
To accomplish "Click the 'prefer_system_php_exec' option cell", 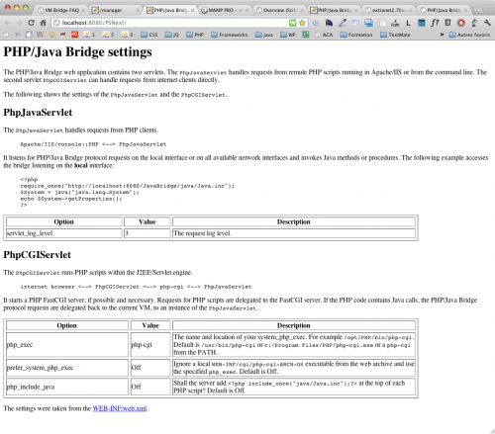I will tap(67, 368).
